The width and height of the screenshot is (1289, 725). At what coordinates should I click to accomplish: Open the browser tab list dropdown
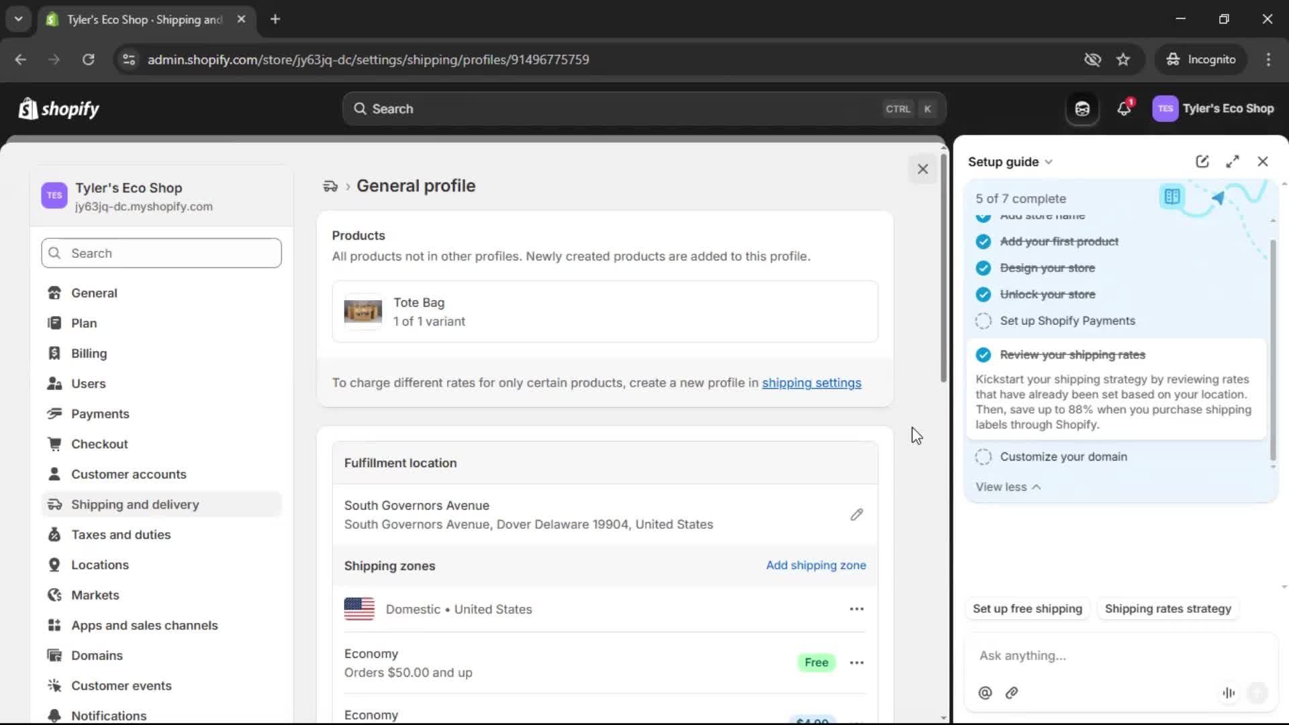tap(18, 19)
